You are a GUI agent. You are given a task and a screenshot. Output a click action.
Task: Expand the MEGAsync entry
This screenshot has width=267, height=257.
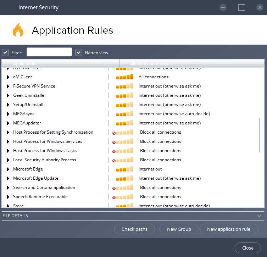pos(8,114)
